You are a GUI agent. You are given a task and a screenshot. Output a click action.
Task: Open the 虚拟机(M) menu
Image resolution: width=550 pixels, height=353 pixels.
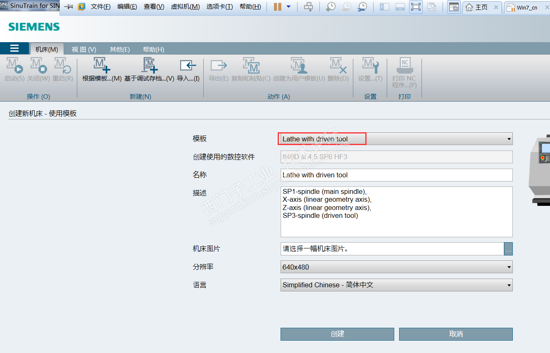[186, 7]
